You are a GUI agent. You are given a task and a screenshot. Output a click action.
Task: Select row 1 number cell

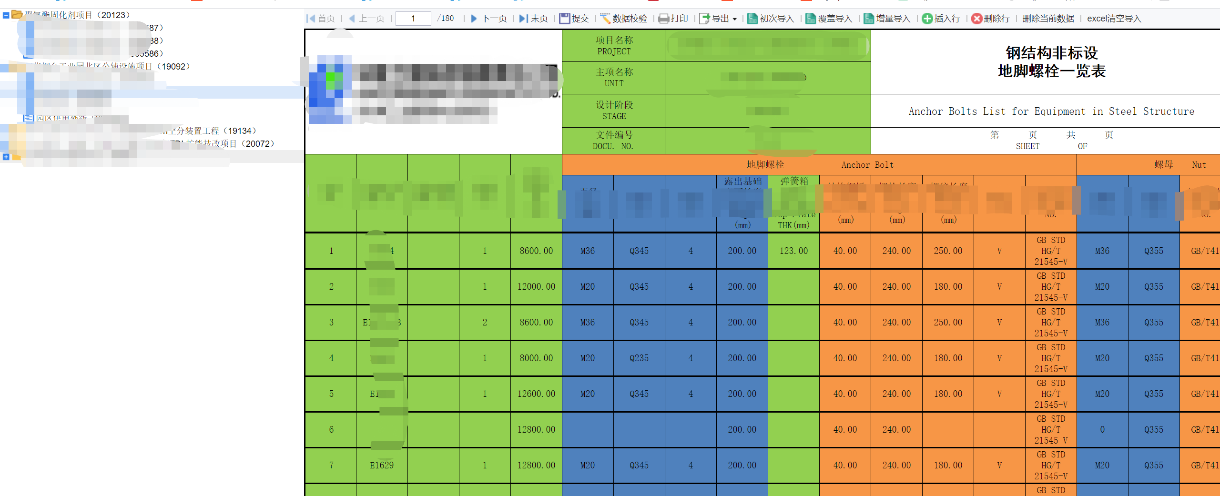coord(331,251)
